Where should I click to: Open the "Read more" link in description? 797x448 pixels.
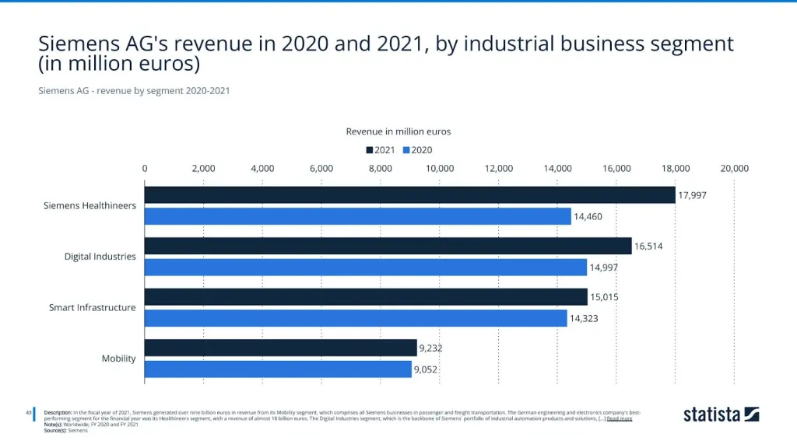(x=619, y=418)
